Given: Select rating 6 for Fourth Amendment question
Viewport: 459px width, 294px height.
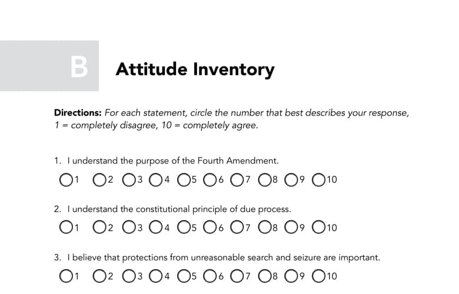Looking at the screenshot, I should (210, 179).
